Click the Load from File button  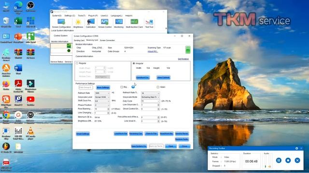pyautogui.click(x=121, y=134)
